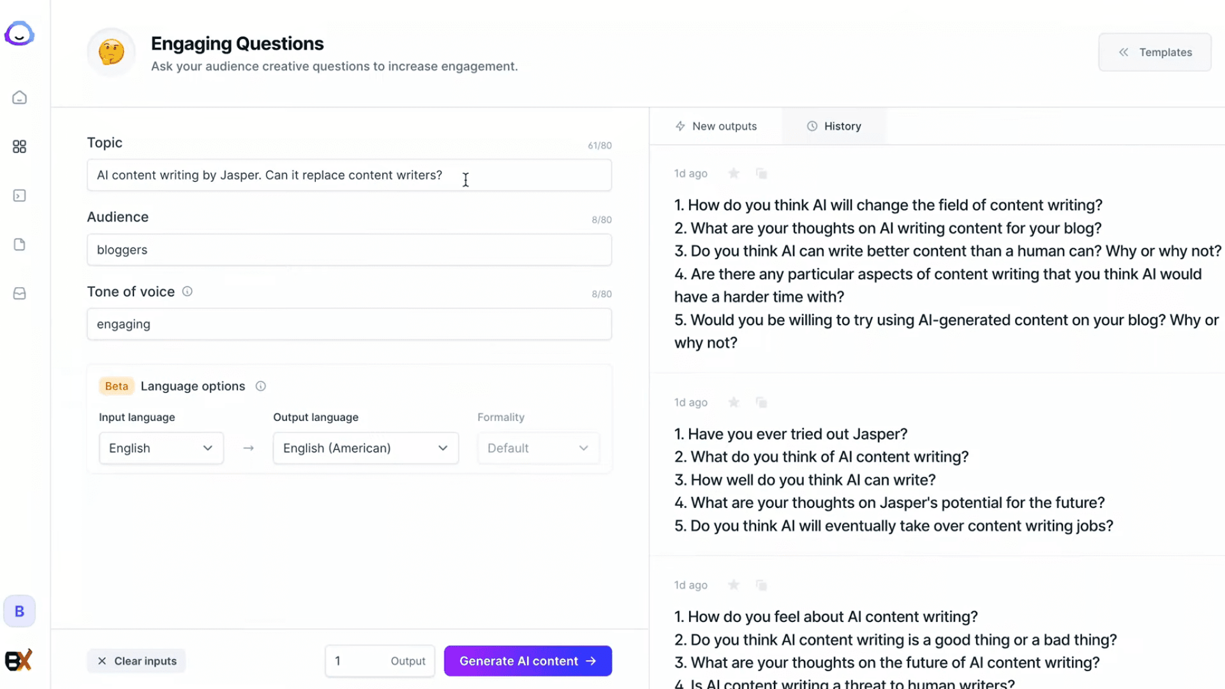Star the first history output
This screenshot has height=689, width=1225.
pos(734,174)
